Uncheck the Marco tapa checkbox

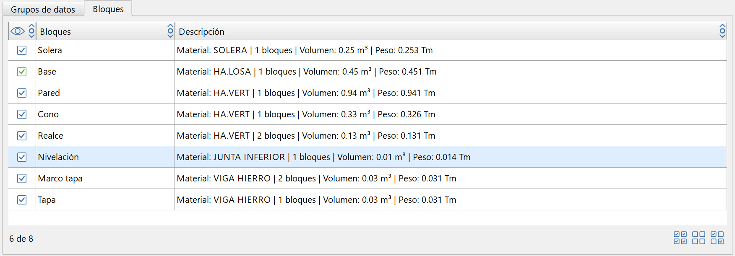(x=22, y=178)
